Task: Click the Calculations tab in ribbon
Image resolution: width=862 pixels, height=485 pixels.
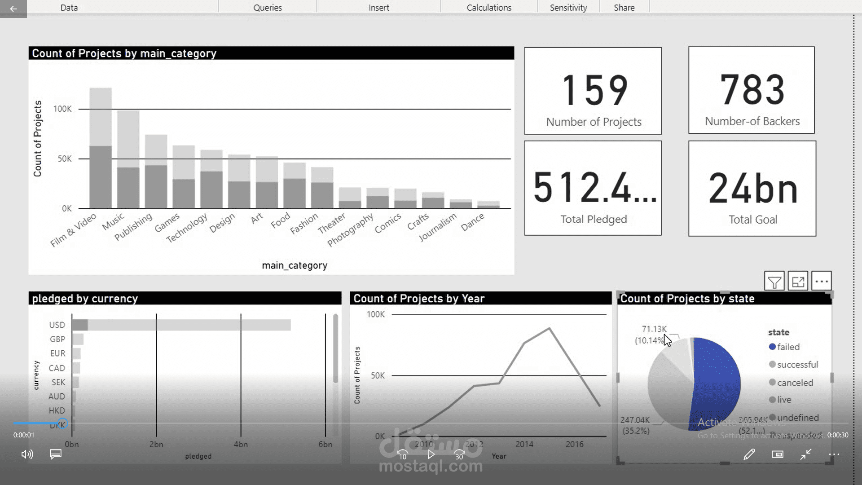Action: [x=489, y=8]
